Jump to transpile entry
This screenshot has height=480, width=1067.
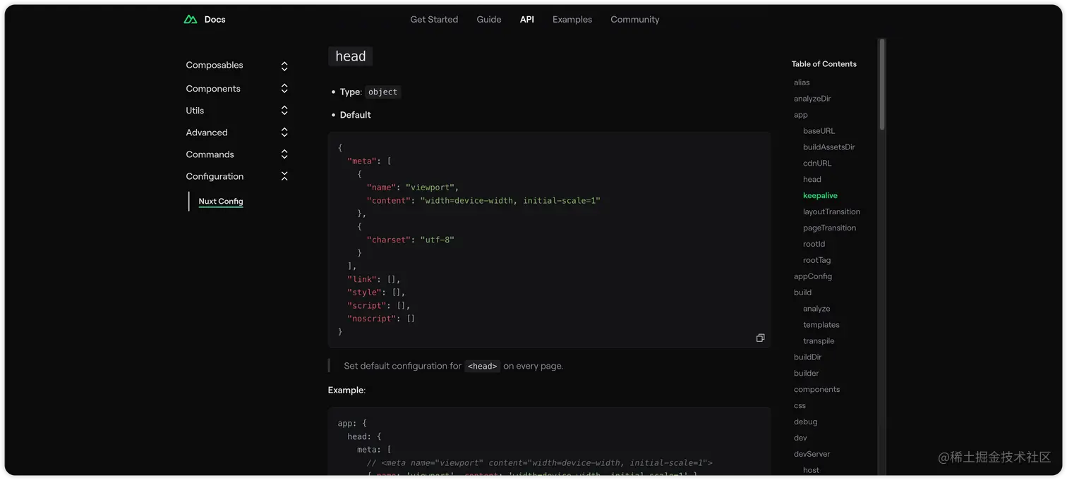(819, 341)
